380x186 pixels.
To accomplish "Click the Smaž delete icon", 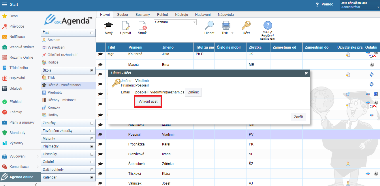I will pos(142,26).
